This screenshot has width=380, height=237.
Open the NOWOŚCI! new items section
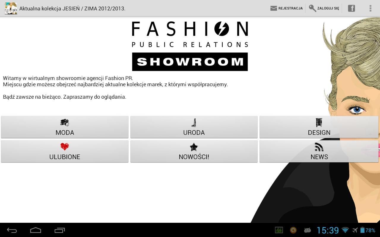coord(194,151)
